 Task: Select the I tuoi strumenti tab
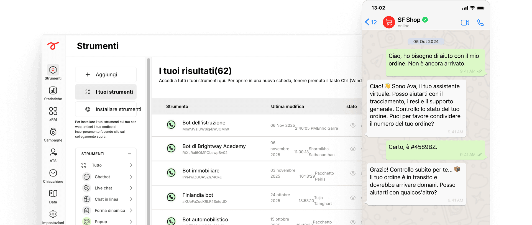pyautogui.click(x=106, y=92)
